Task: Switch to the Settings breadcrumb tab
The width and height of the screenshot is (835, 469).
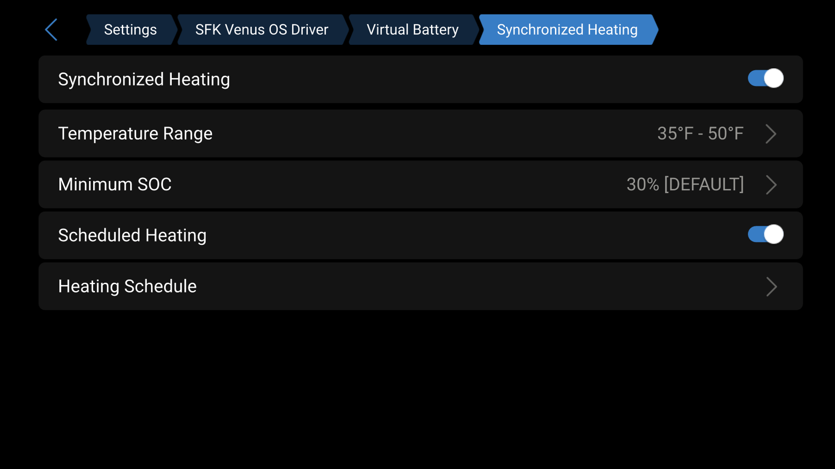Action: tap(130, 29)
